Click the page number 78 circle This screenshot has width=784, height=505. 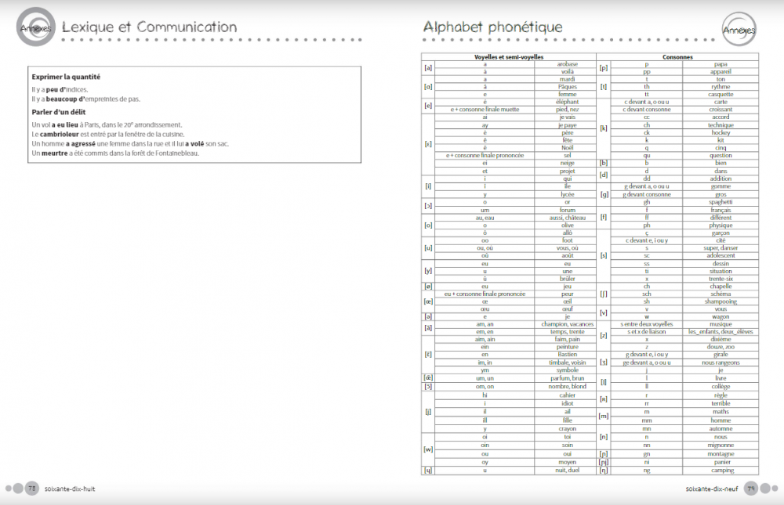pos(32,489)
